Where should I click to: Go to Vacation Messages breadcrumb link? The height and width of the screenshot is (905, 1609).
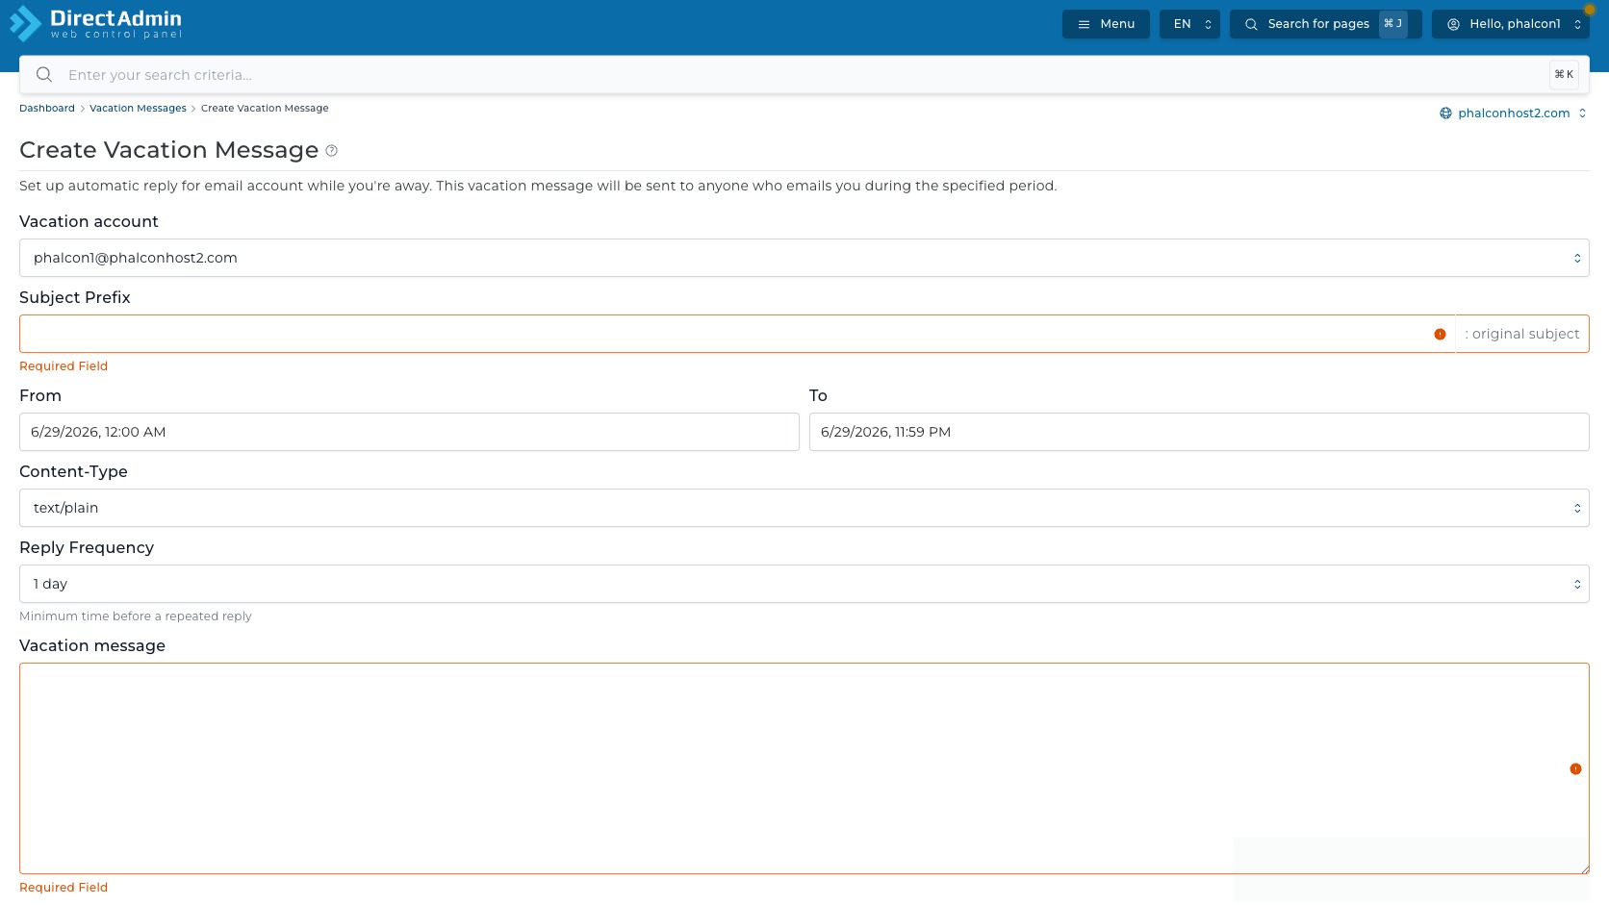click(138, 109)
